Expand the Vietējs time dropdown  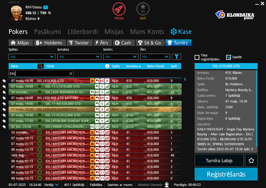[x=51, y=185]
